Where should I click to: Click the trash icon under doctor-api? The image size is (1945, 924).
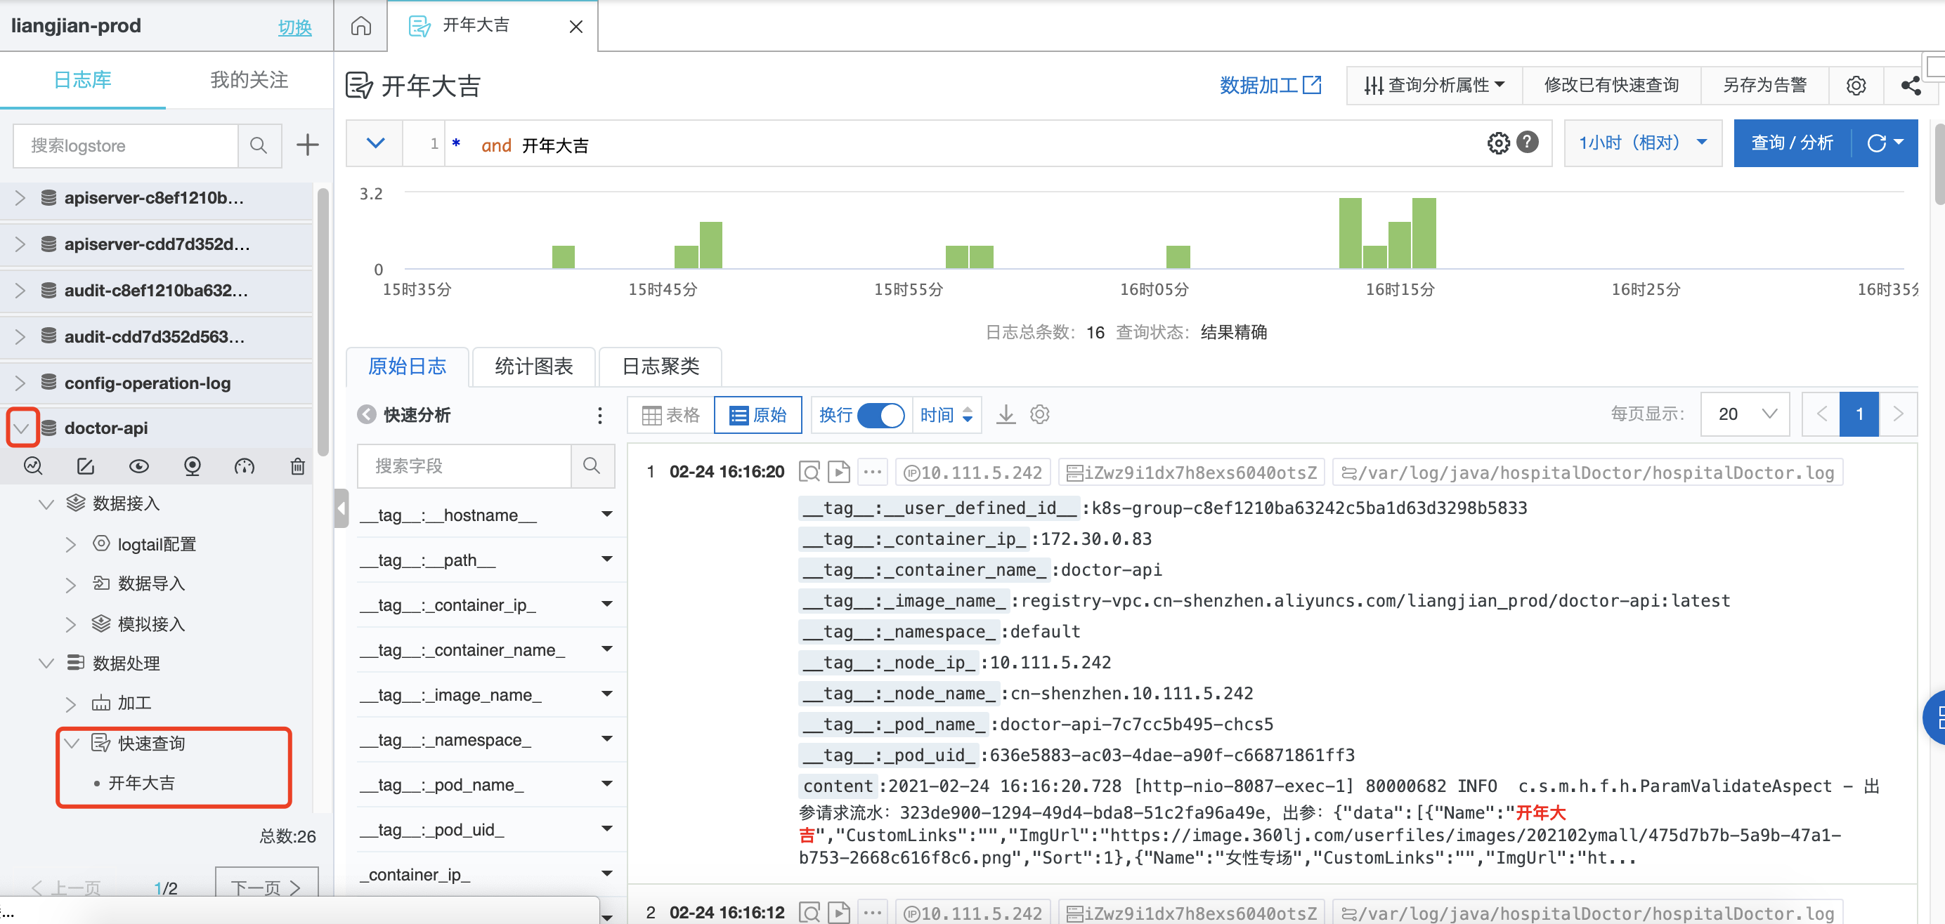pyautogui.click(x=297, y=466)
